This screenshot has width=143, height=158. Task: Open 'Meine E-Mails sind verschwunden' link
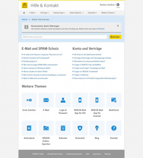point(35,78)
